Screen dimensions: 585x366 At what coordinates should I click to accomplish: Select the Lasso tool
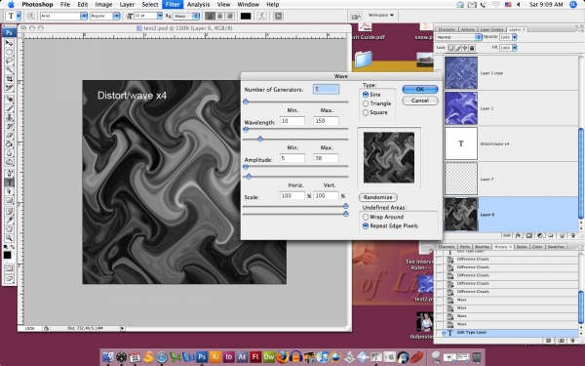coord(9,61)
